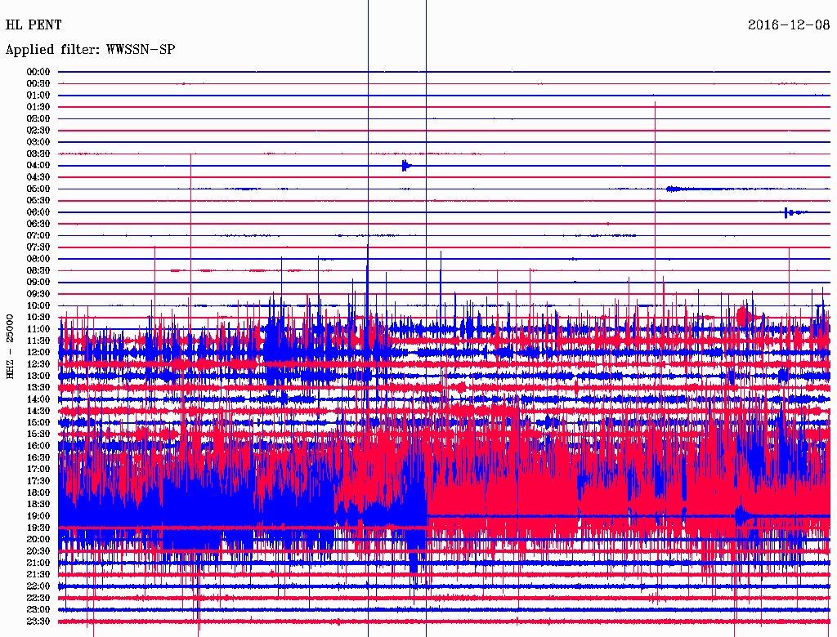Click the blue seismic event on the 04:00 trace
Screen dimensions: 837x637
[x=407, y=166]
